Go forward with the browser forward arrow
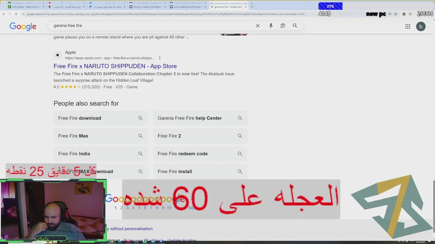 pos(10,14)
